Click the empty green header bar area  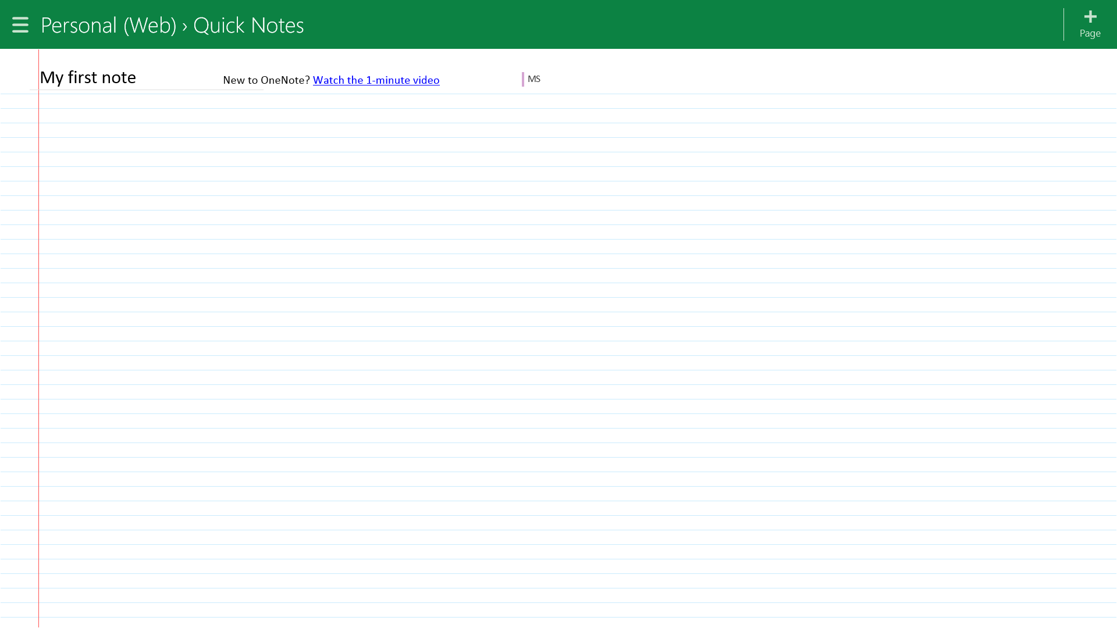click(x=640, y=24)
